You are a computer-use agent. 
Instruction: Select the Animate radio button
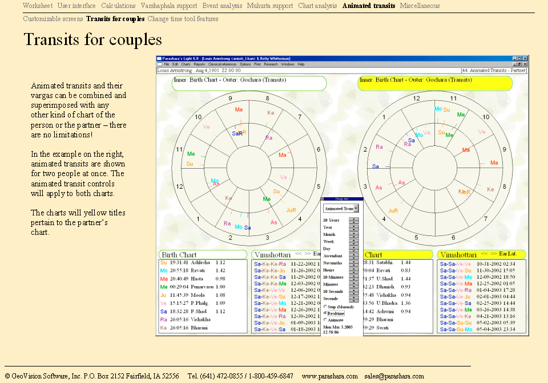[x=325, y=320]
